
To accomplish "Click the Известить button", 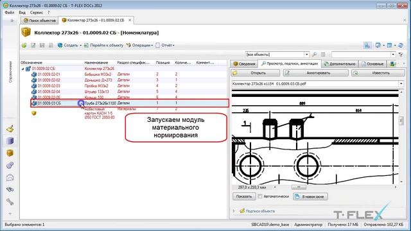I will [378, 73].
